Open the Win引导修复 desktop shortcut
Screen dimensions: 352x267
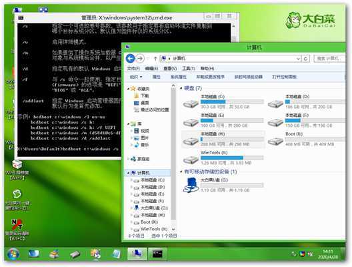pyautogui.click(x=17, y=170)
